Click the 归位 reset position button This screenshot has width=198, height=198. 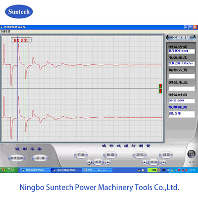click(x=166, y=155)
